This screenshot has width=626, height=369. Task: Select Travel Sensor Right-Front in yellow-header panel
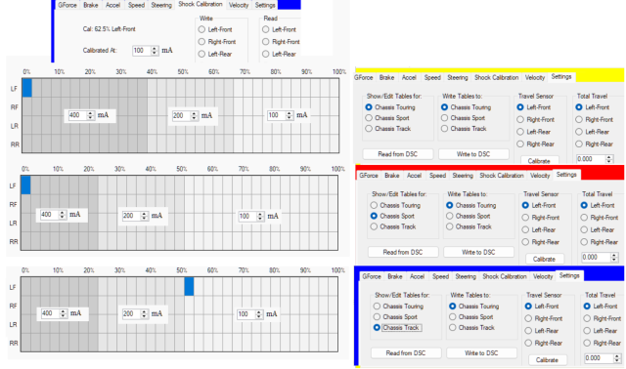(520, 119)
